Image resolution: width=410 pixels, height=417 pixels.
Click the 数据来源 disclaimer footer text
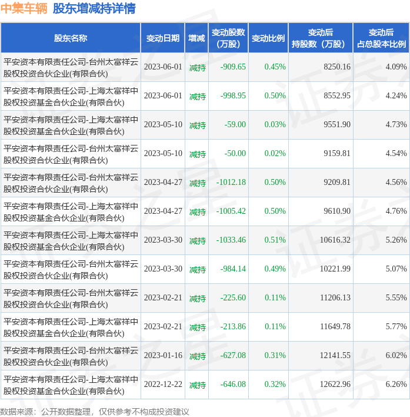click(95, 412)
